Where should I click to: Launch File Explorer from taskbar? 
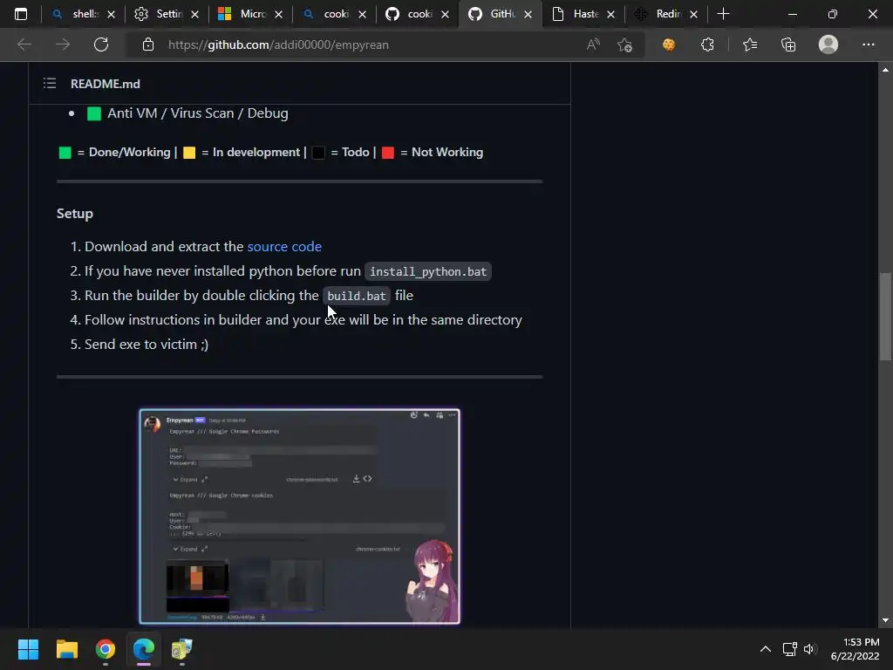pos(66,649)
